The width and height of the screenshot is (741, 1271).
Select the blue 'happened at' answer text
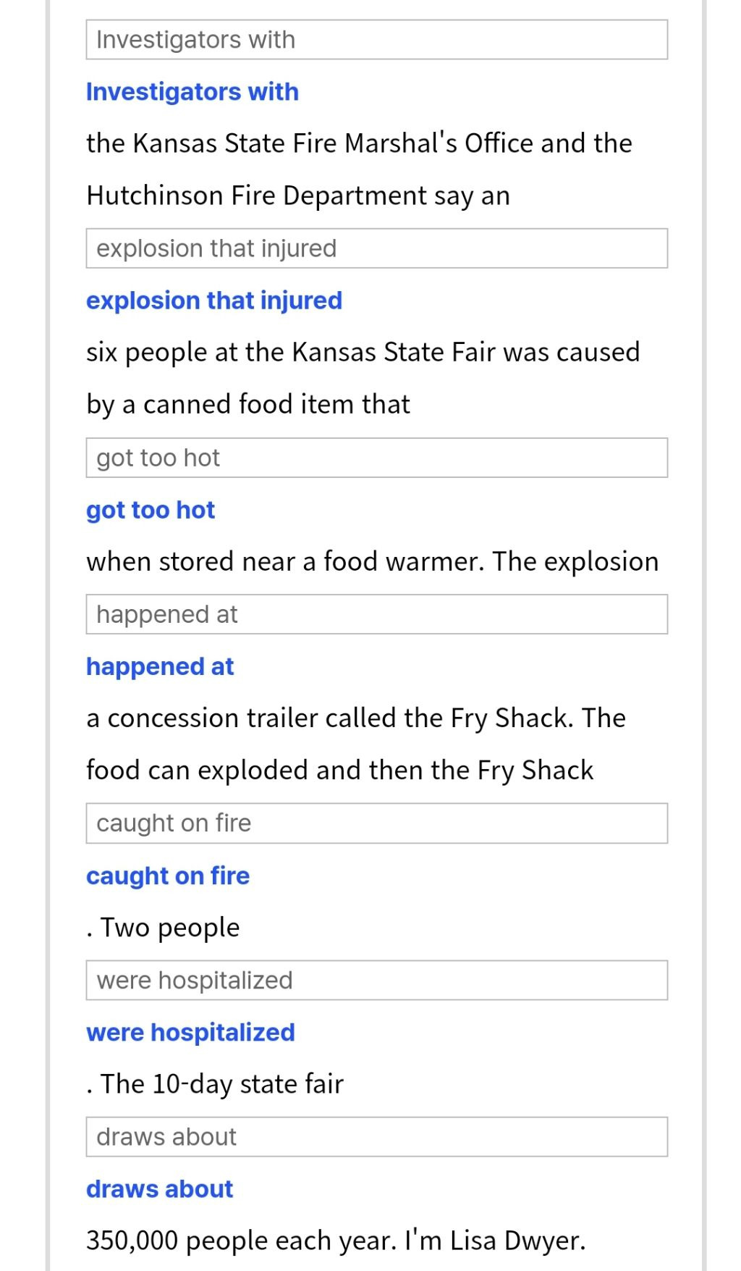point(160,666)
